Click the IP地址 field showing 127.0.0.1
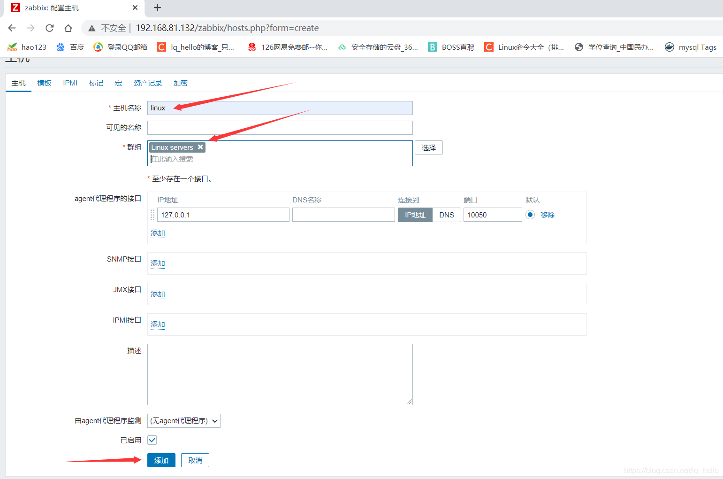723x479 pixels. (223, 215)
